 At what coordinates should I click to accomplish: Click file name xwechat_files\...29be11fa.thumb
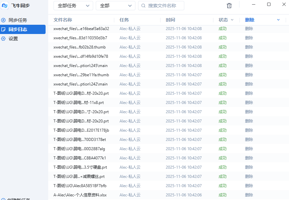pos(81,75)
